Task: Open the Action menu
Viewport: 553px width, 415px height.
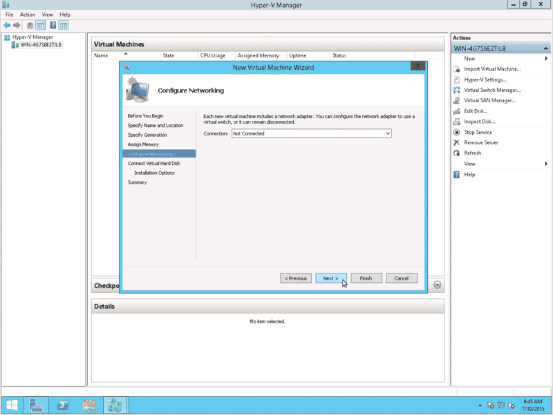Action: 27,14
